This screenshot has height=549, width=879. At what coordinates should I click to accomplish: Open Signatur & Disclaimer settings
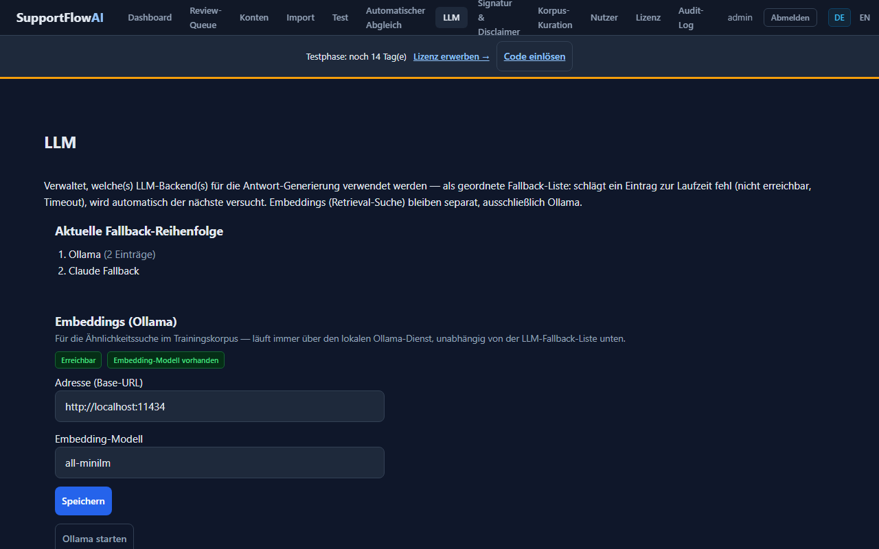(x=499, y=18)
